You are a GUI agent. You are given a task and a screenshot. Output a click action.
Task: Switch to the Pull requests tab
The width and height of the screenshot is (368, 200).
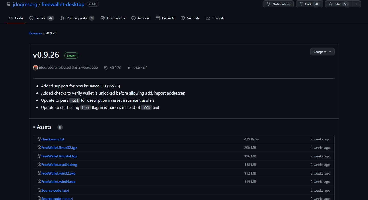pos(77,18)
